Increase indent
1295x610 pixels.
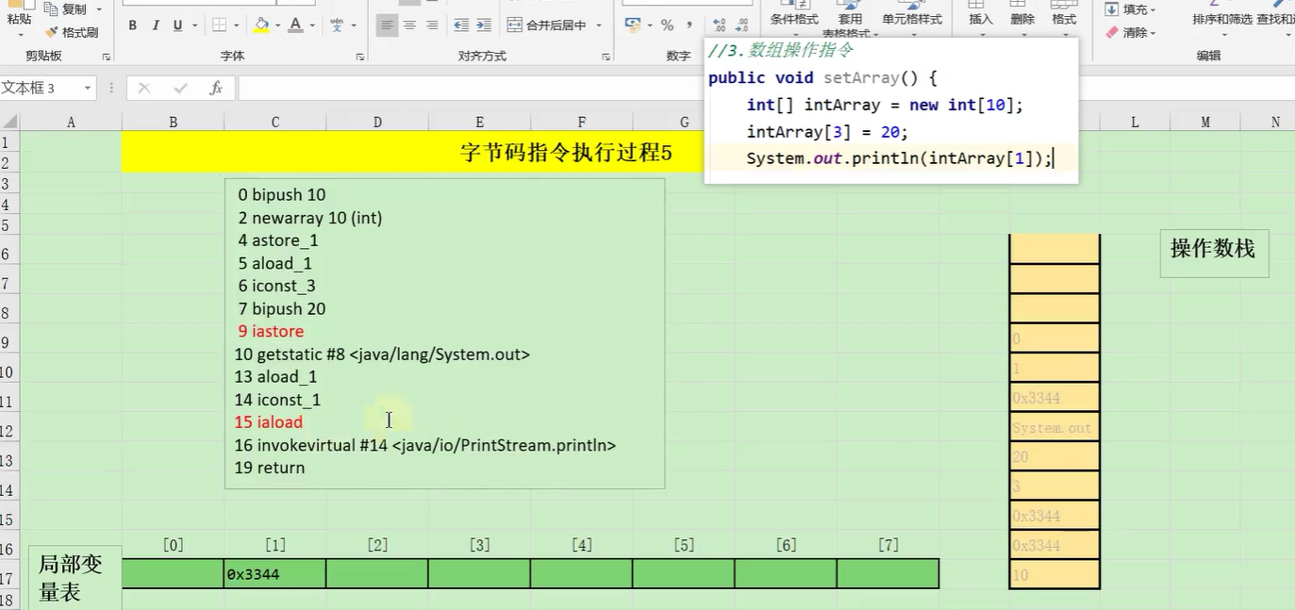485,25
